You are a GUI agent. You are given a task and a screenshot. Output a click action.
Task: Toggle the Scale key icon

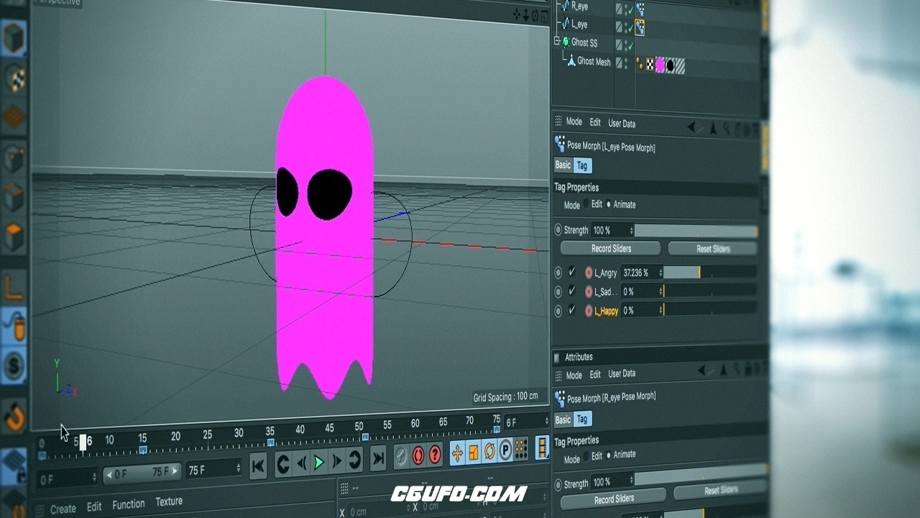tap(473, 452)
